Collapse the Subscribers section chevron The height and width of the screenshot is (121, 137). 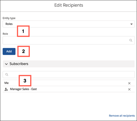(x=6, y=64)
